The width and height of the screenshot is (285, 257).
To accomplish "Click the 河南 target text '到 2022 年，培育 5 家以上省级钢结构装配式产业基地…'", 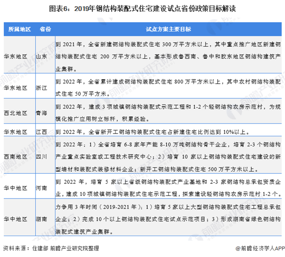I will [168, 188].
